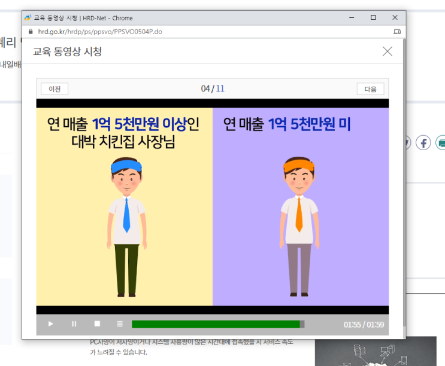Click the orange-headband character in video
Viewport: 445px width, 366px height.
click(299, 227)
